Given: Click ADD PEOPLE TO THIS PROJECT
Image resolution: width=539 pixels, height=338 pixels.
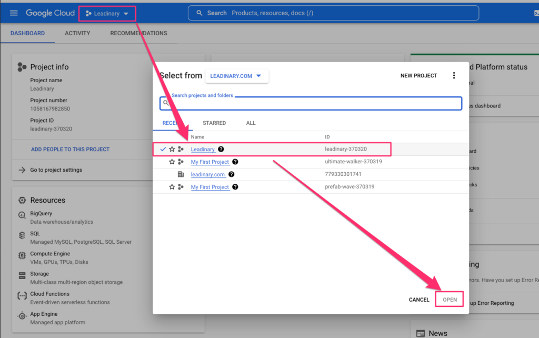Looking at the screenshot, I should tap(70, 149).
